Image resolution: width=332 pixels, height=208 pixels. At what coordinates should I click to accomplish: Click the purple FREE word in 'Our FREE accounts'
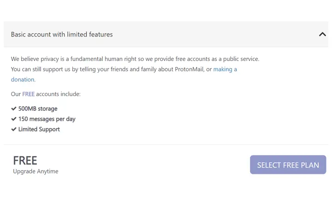click(x=29, y=94)
